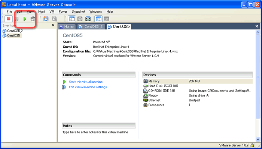262x149 pixels.
Task: Click the Commands section header
Action: point(98,75)
